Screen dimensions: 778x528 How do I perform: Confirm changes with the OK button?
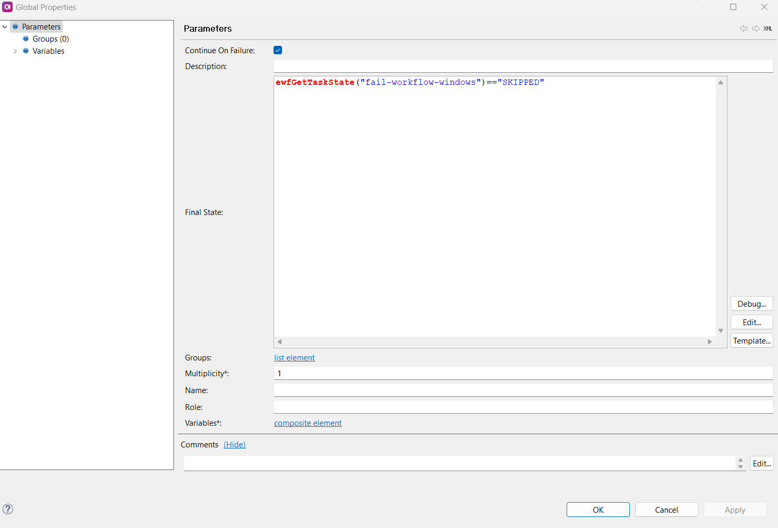click(x=598, y=510)
